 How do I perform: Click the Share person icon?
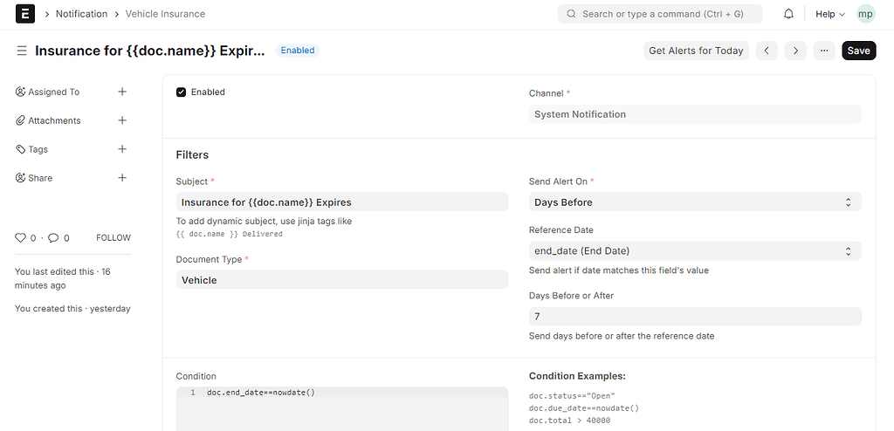(21, 178)
